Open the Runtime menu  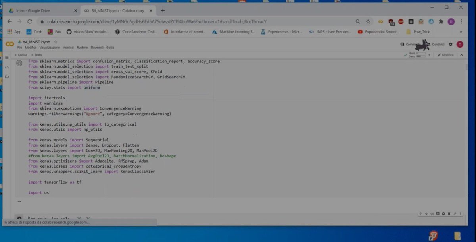[x=82, y=48]
